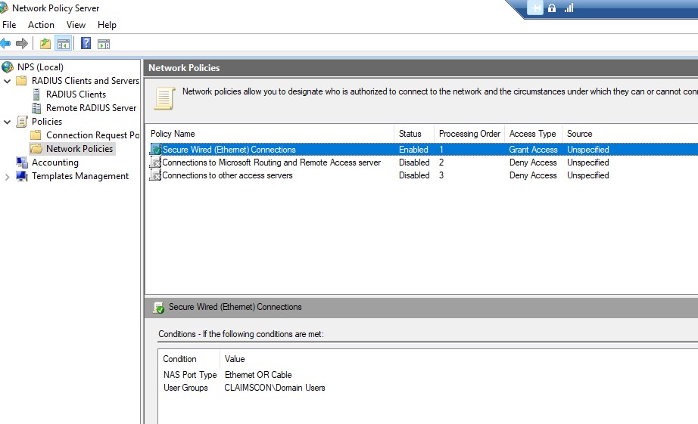Select 'Connections to other access servers' policy name
Viewport: 698px width, 424px height.
tap(227, 175)
